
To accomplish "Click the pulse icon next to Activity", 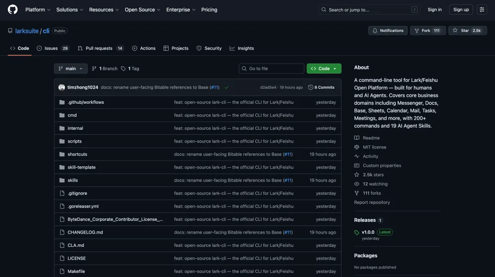I will click(x=357, y=156).
